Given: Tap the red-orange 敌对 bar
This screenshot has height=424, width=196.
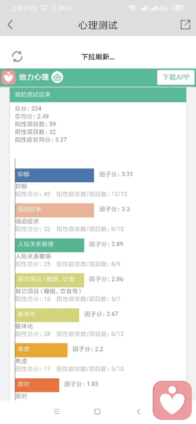Looking at the screenshot, I should [x=37, y=385].
